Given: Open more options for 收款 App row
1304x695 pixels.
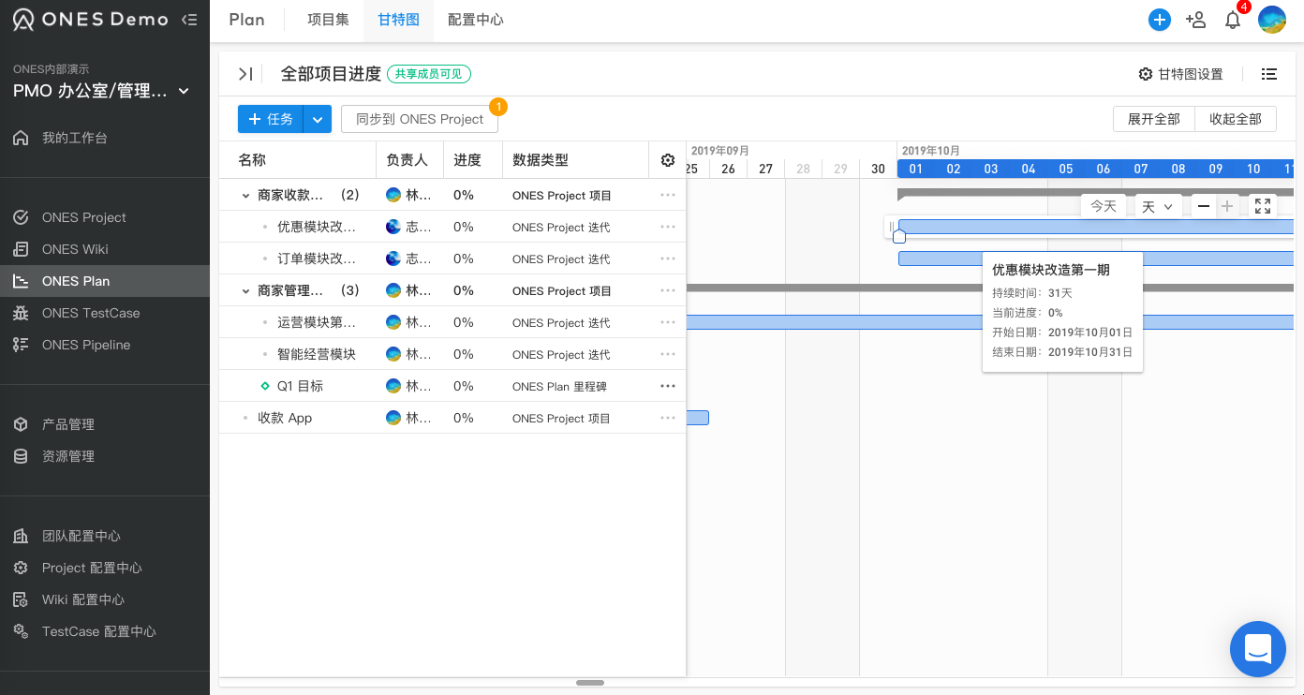Looking at the screenshot, I should pyautogui.click(x=668, y=418).
